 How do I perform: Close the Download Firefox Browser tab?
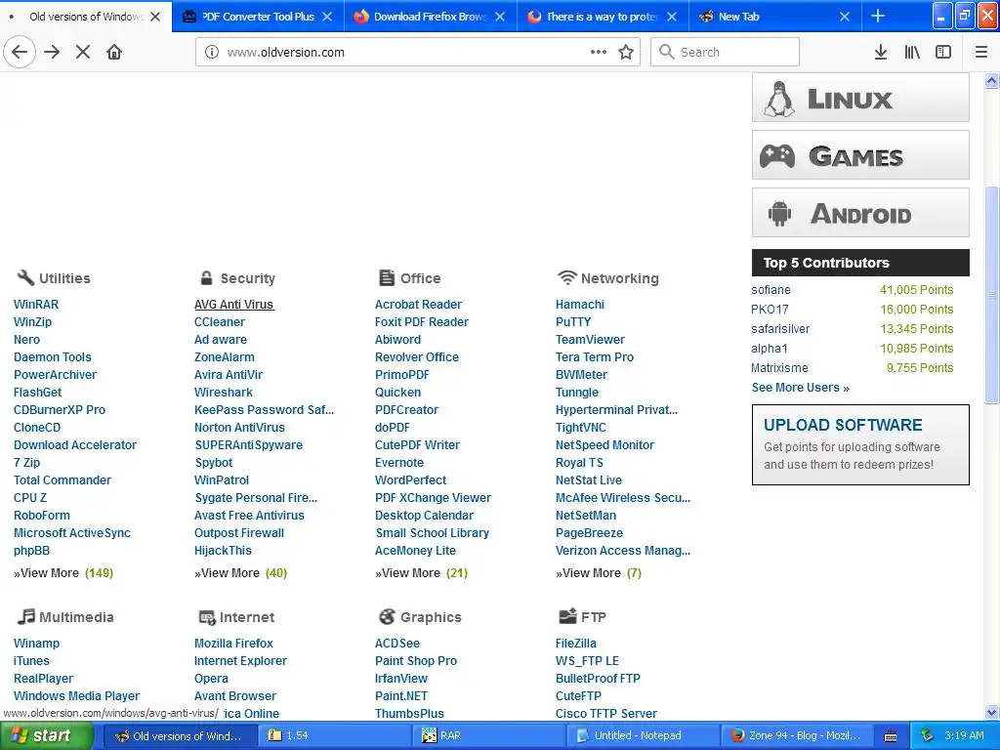point(500,17)
